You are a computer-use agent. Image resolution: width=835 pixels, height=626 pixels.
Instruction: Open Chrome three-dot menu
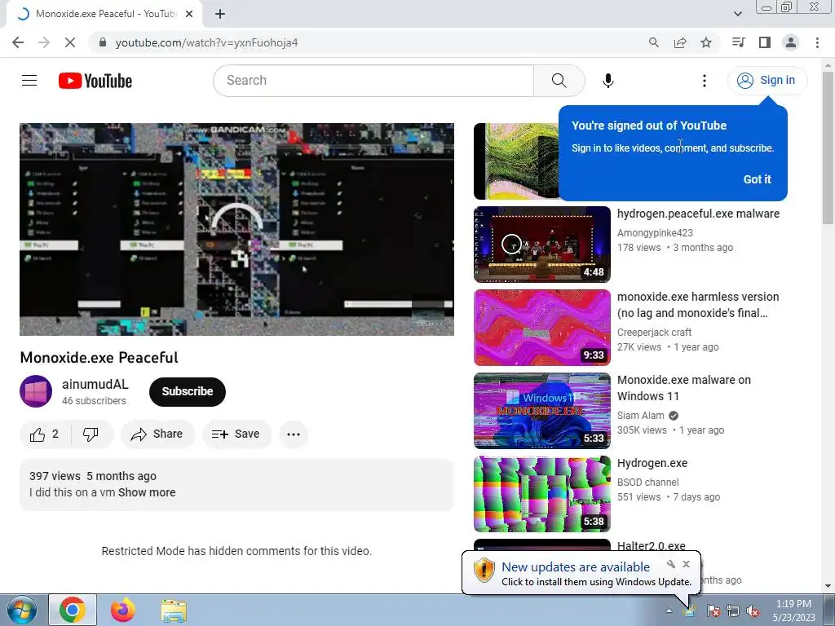(817, 42)
